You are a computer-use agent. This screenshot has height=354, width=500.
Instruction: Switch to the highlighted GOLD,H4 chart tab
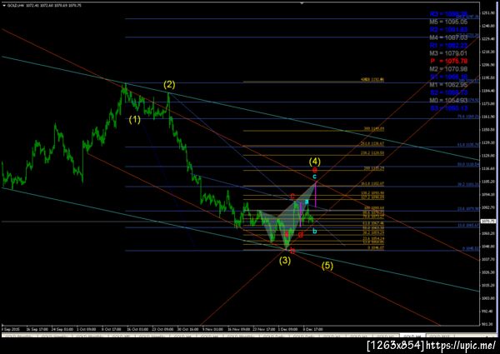(412, 337)
